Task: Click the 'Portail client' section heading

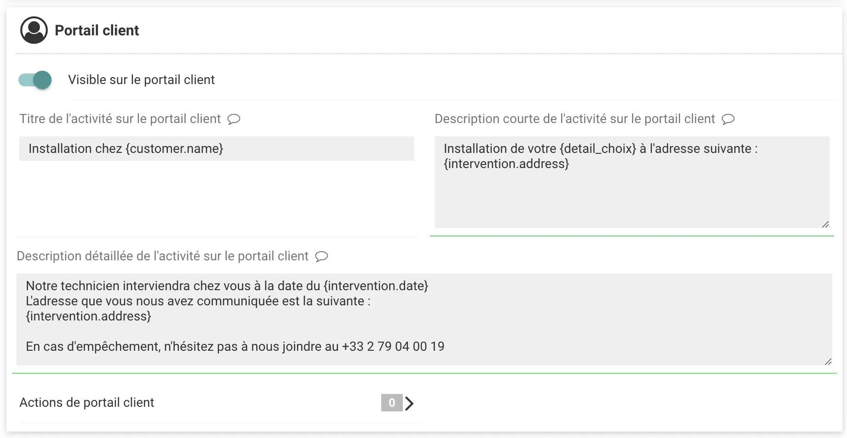Action: (x=97, y=30)
